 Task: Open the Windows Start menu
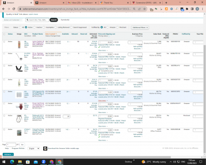tap(4, 162)
